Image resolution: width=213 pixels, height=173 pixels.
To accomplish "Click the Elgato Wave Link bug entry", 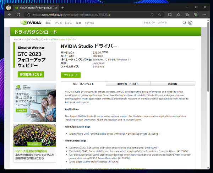I will tap(114, 134).
